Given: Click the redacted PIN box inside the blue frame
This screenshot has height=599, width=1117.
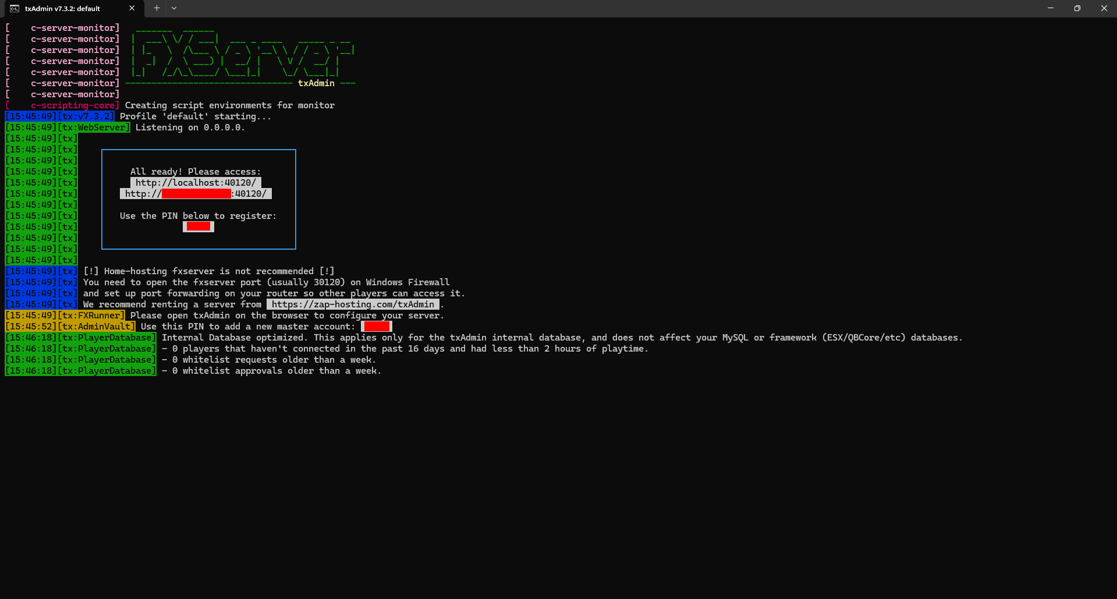Looking at the screenshot, I should (x=198, y=226).
